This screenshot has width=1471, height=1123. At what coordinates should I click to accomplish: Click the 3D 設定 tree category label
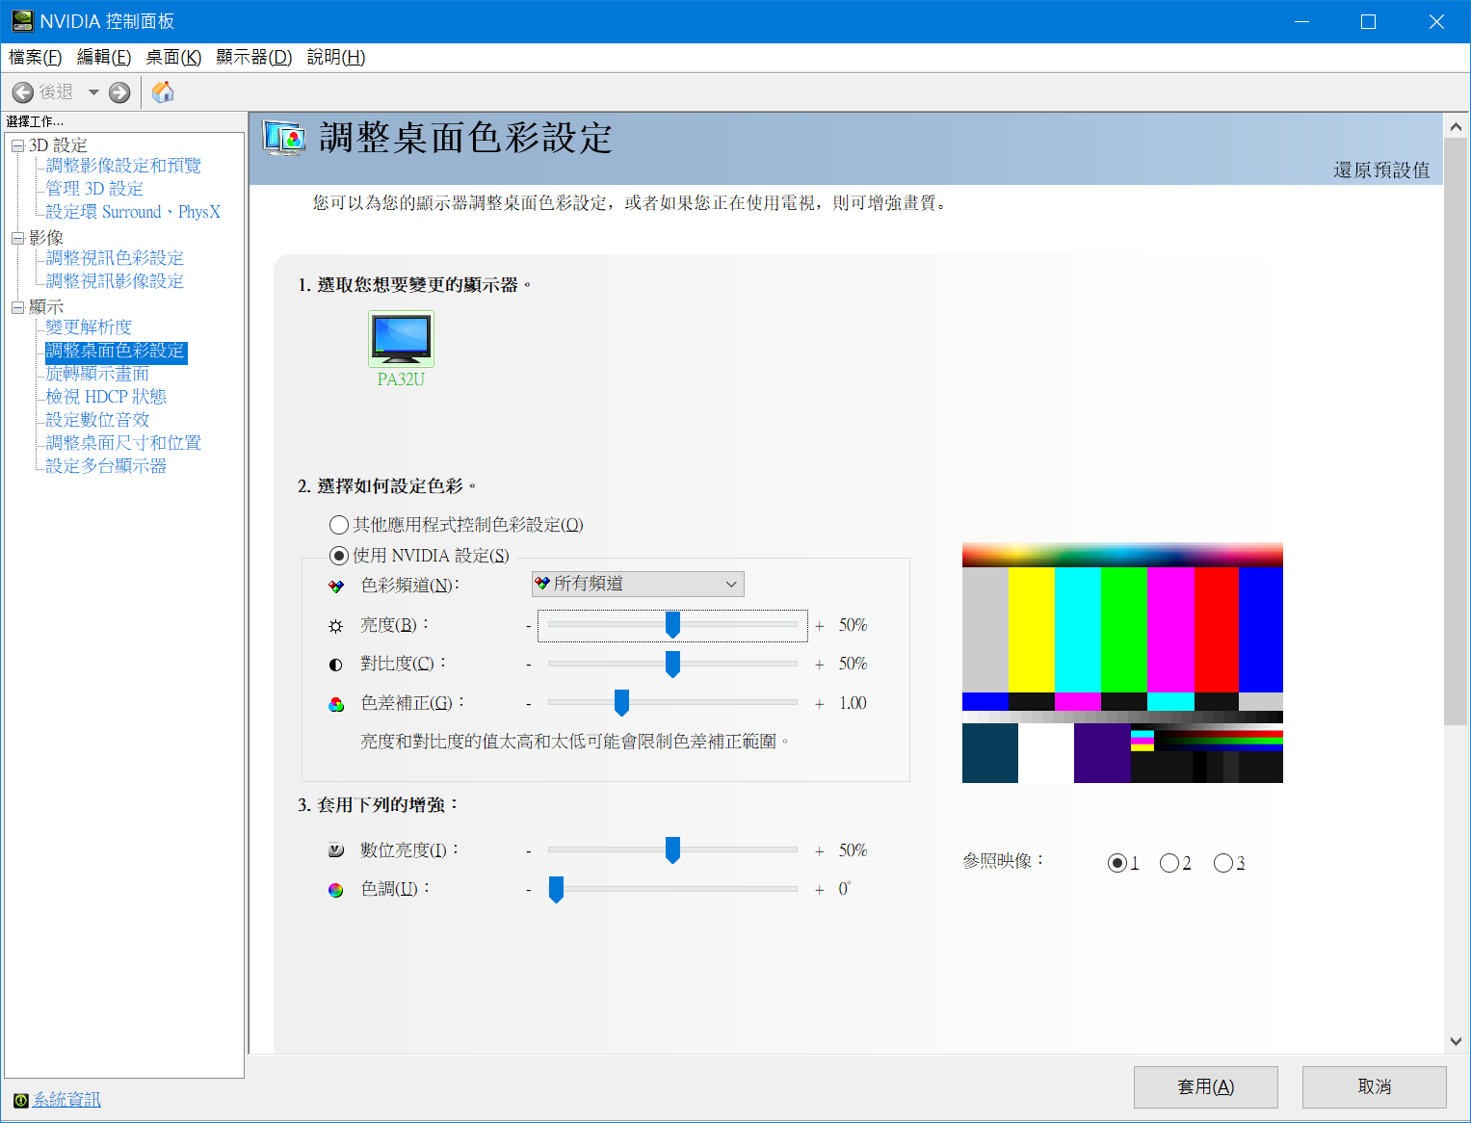point(58,145)
